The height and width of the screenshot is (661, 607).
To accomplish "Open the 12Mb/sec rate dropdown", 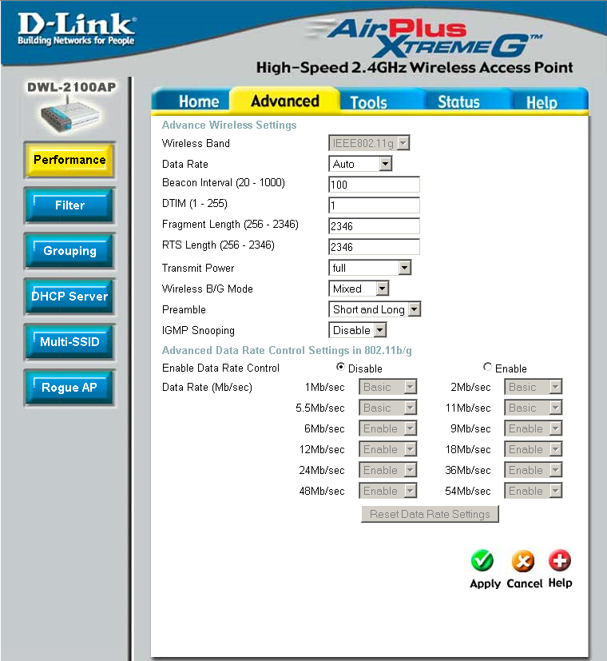I will 388,449.
